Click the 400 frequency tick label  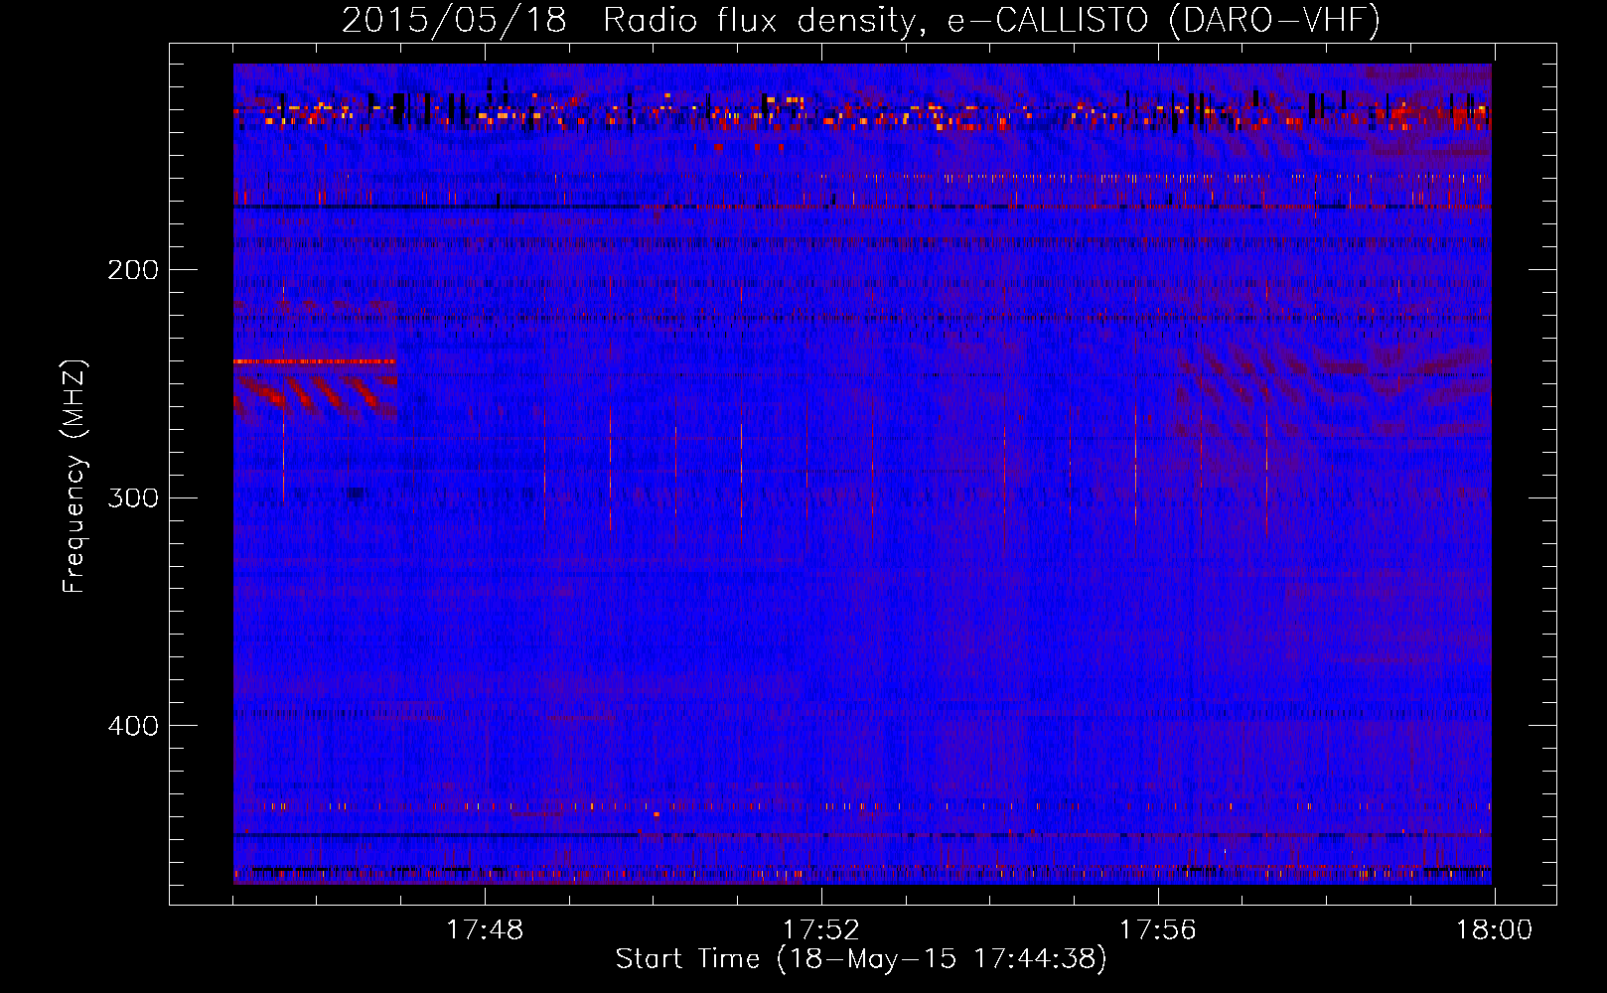[133, 726]
